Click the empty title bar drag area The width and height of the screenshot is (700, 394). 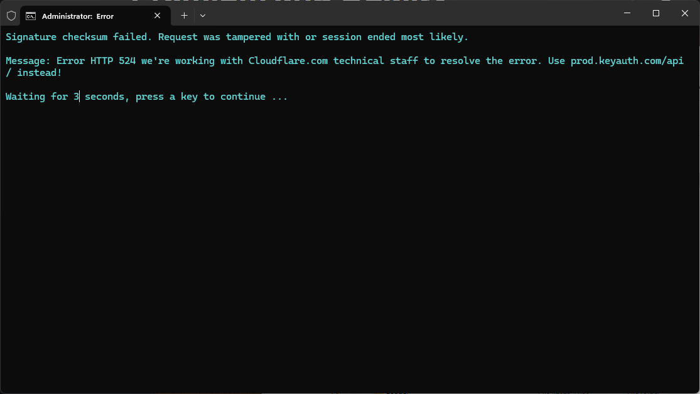[x=411, y=13]
